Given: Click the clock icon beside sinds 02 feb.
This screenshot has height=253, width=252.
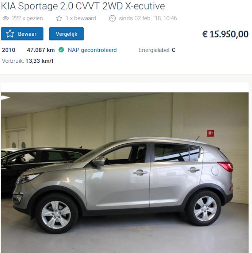Looking at the screenshot, I should [112, 18].
